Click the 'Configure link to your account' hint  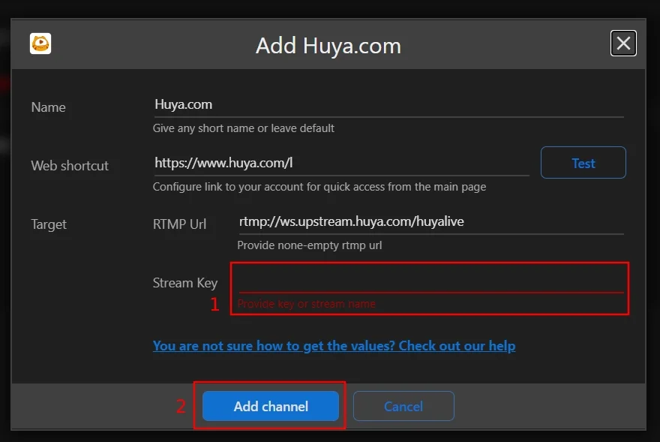click(319, 187)
